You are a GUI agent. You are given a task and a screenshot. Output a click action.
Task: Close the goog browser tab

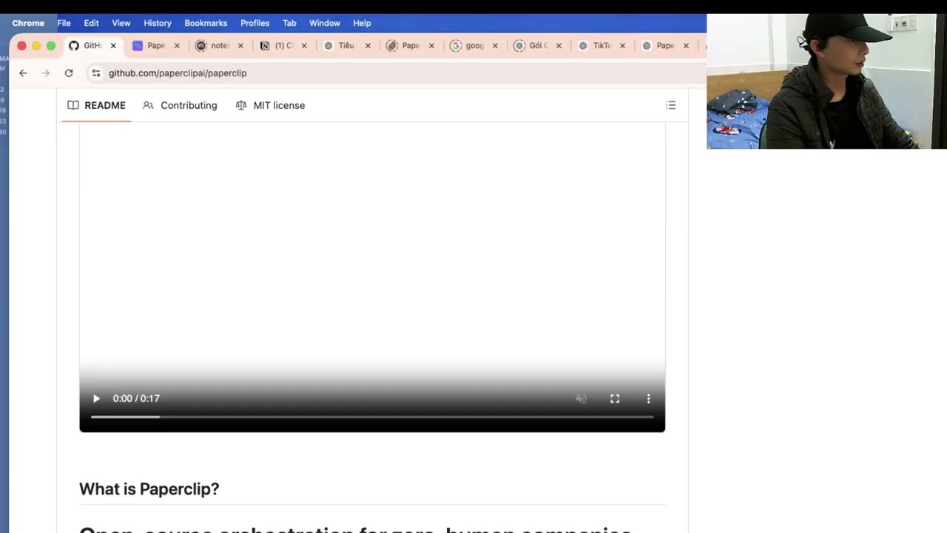(495, 46)
